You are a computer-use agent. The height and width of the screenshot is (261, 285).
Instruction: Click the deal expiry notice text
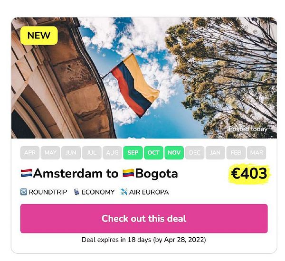[143, 240]
